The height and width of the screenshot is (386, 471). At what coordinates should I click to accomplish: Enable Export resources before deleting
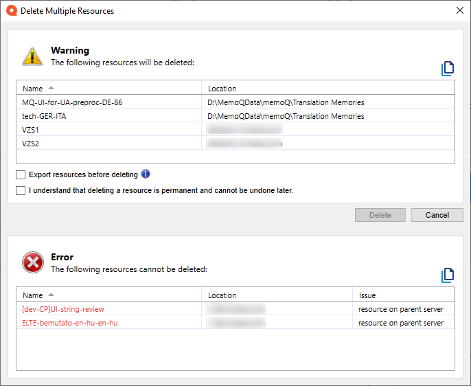coord(21,175)
